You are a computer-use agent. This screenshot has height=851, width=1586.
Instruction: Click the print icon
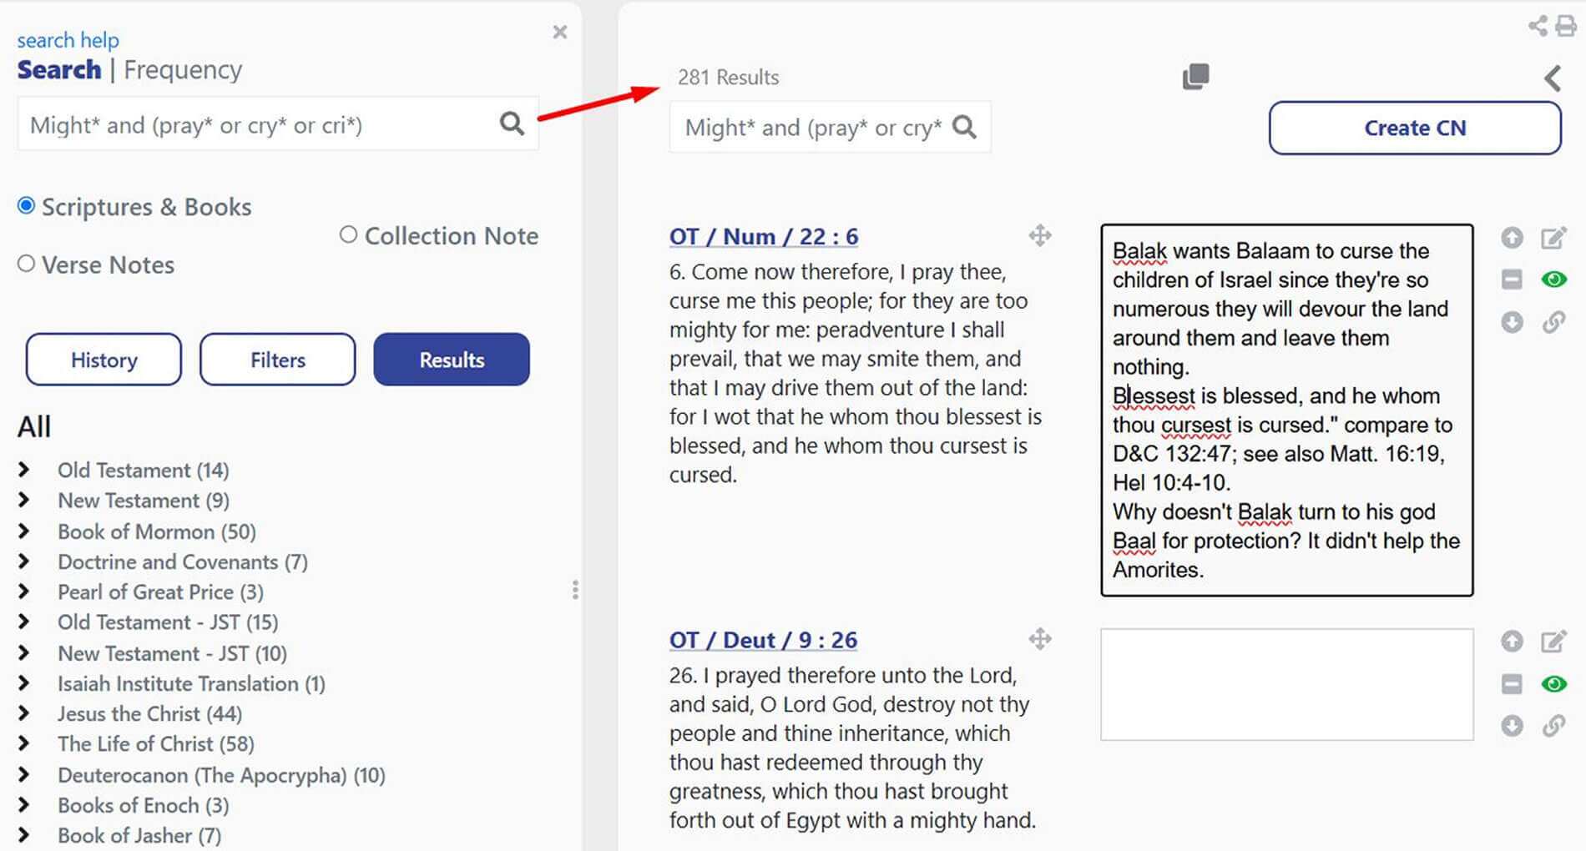point(1567,26)
